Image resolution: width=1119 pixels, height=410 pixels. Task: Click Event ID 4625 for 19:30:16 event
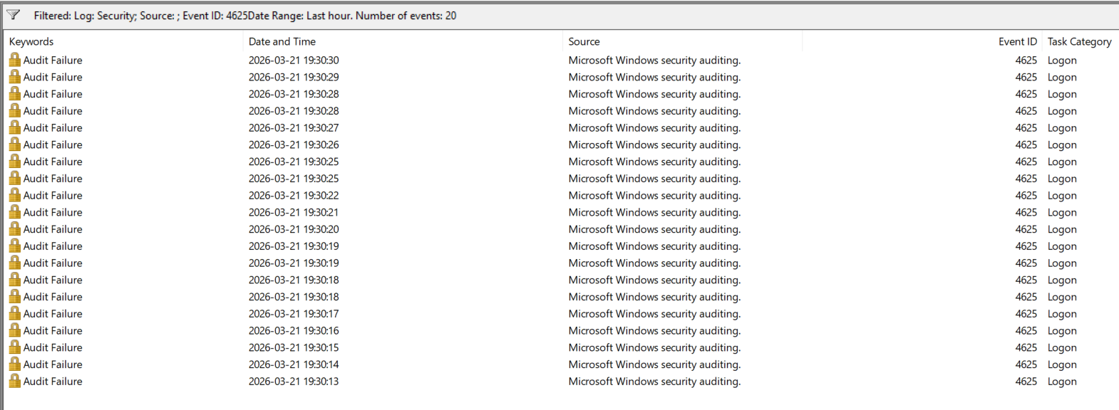pos(1026,331)
